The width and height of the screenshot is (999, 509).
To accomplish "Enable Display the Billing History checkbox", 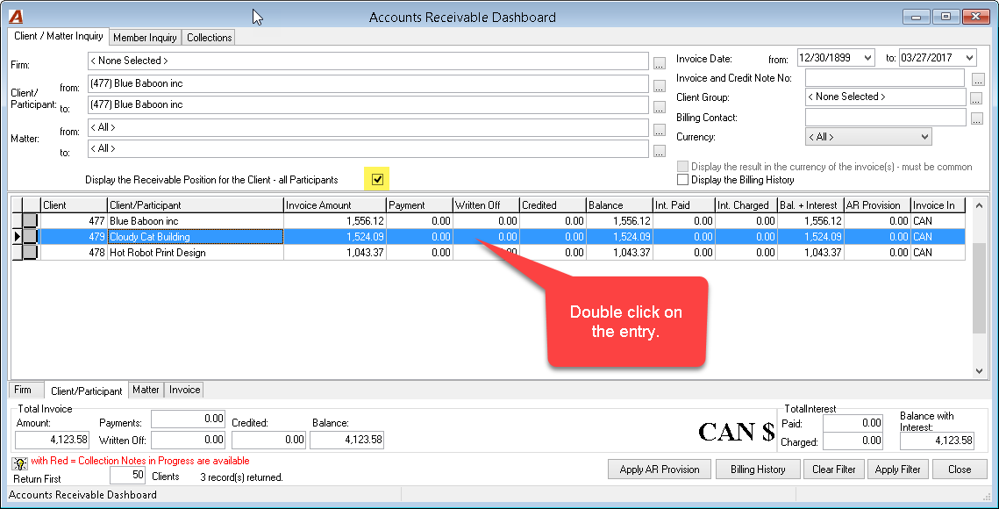I will 683,180.
